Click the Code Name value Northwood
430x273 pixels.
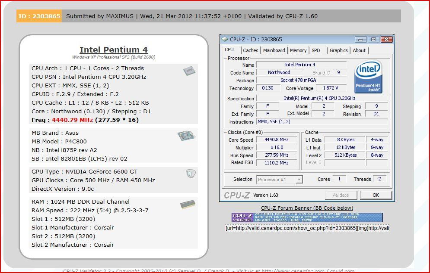pyautogui.click(x=280, y=72)
